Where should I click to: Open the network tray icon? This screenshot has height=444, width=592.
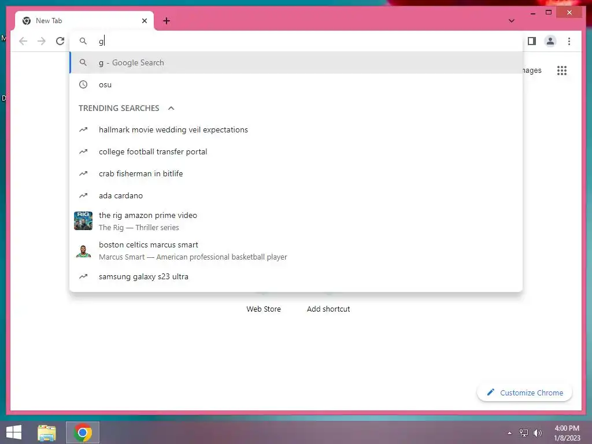(x=524, y=433)
